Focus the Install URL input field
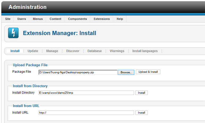Viewport: 205px width, 123px height. (x=86, y=113)
